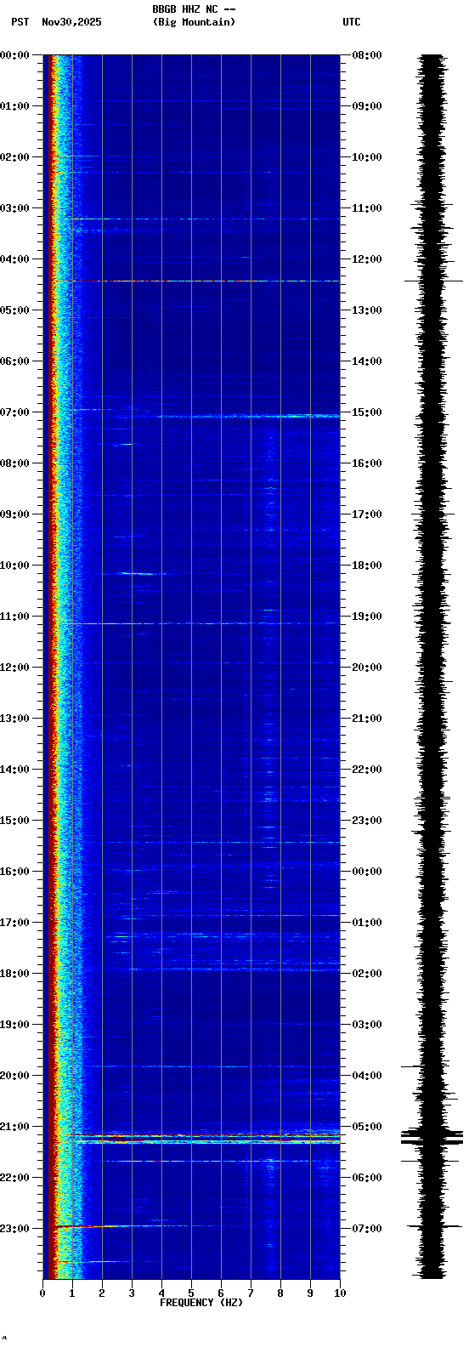Viewport: 469px width, 1347px height.
Task: Click the PST axis '23:00' time label
Action: 14,1229
